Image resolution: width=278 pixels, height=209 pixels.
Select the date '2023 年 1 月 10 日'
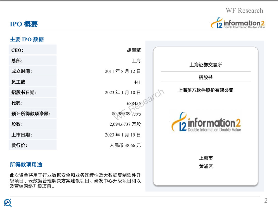click(x=123, y=92)
